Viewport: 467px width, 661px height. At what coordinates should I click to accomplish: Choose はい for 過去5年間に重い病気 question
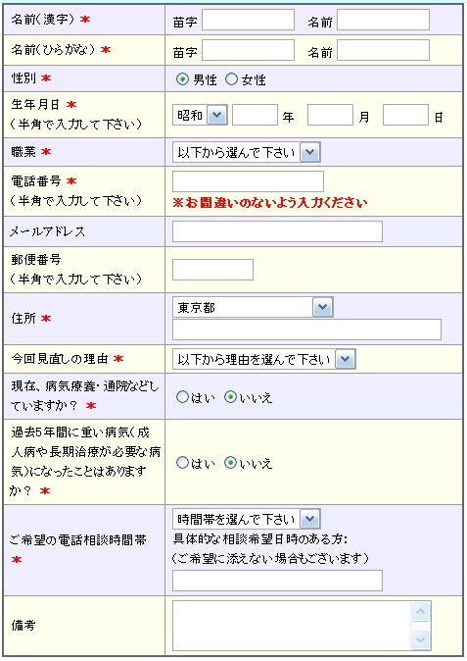pyautogui.click(x=182, y=463)
